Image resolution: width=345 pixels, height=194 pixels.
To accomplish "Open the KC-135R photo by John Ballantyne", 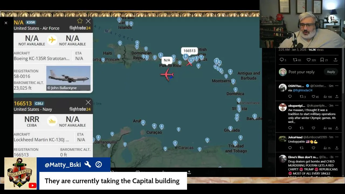I will click(68, 78).
